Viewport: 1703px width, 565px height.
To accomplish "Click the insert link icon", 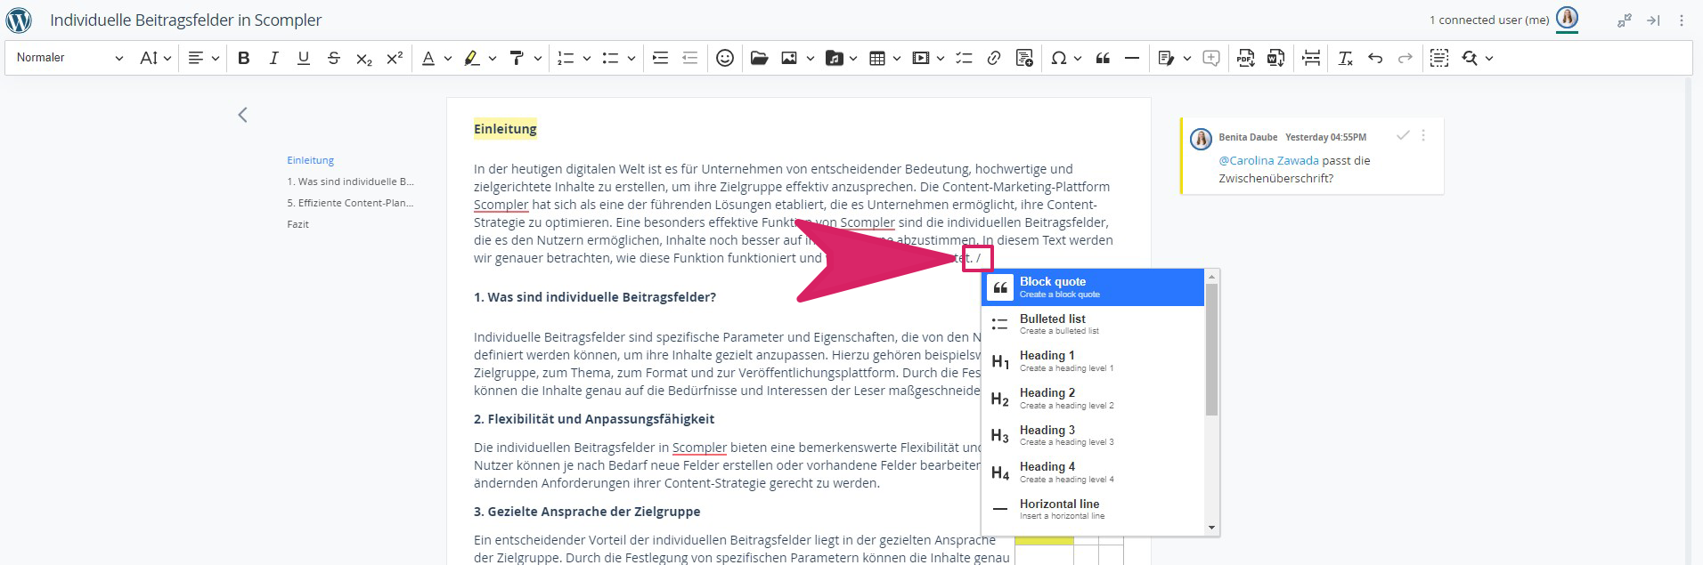I will coord(994,58).
